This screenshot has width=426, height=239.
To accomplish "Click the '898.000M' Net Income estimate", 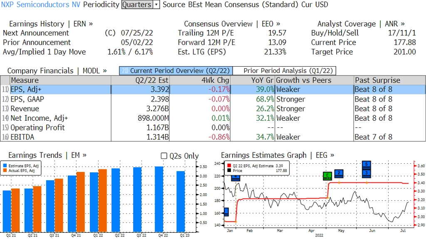I will coord(153,118).
